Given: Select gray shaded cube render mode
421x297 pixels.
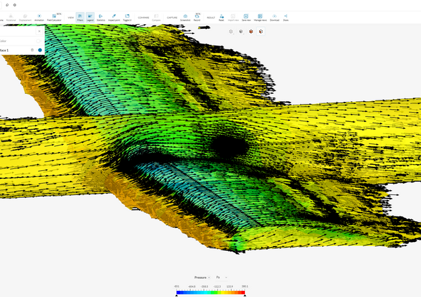Looking at the screenshot, I should point(241,32).
